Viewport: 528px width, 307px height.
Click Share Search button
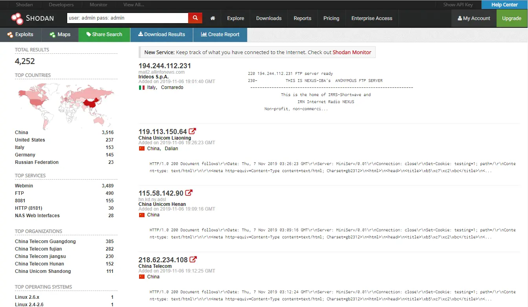click(104, 35)
